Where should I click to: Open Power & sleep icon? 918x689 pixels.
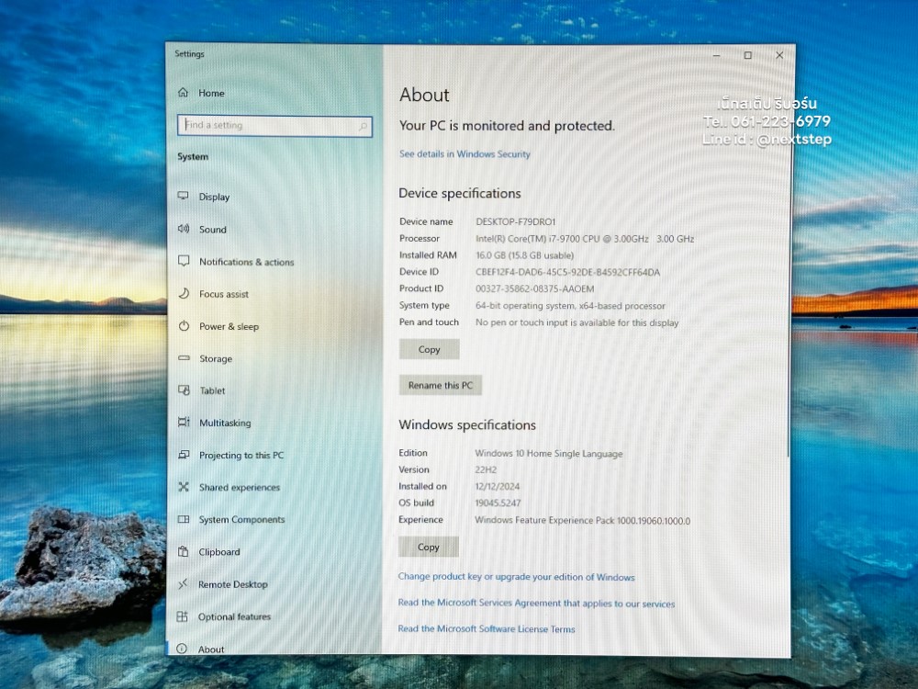(184, 326)
